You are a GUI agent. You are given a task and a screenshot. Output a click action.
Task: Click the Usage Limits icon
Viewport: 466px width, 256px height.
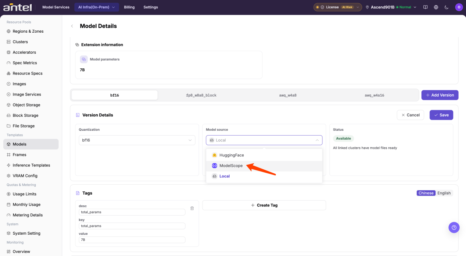[x=9, y=194]
